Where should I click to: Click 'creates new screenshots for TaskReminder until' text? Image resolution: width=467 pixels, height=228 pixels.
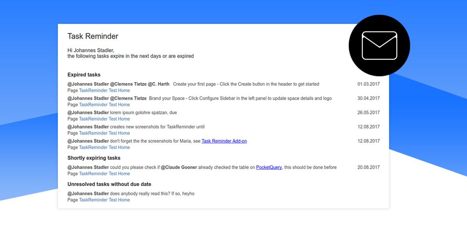tap(157, 127)
